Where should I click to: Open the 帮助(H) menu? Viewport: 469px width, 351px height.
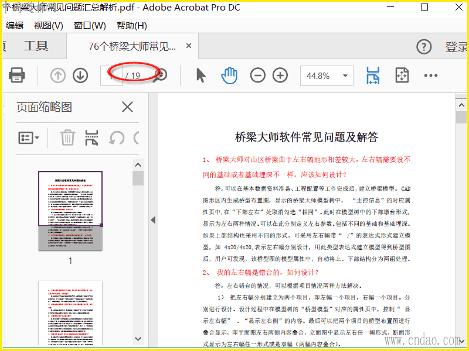click(x=131, y=26)
